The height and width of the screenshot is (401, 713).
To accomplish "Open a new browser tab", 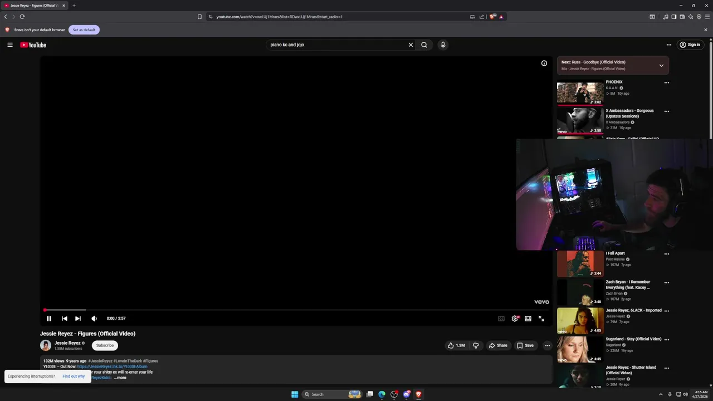I will 74,6.
